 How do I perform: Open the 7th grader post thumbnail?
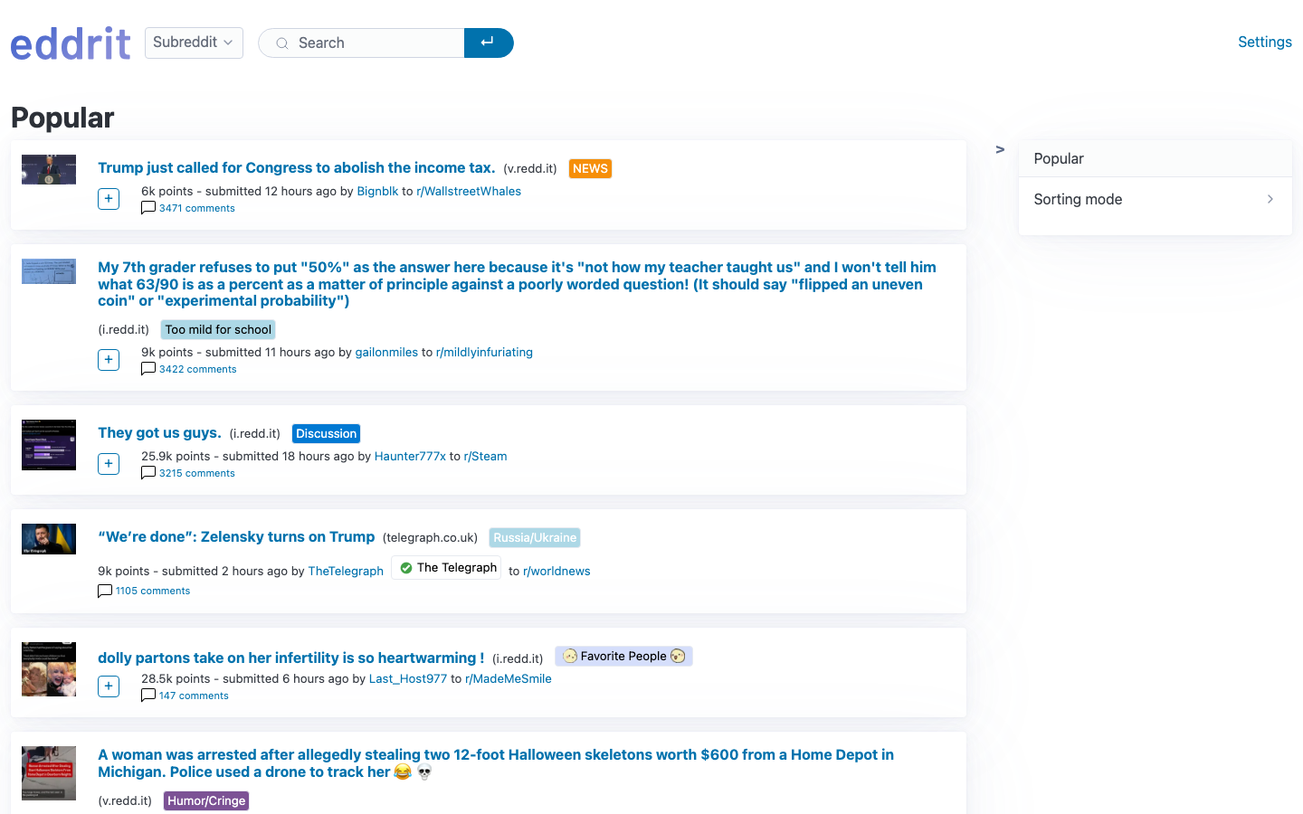[x=49, y=271]
